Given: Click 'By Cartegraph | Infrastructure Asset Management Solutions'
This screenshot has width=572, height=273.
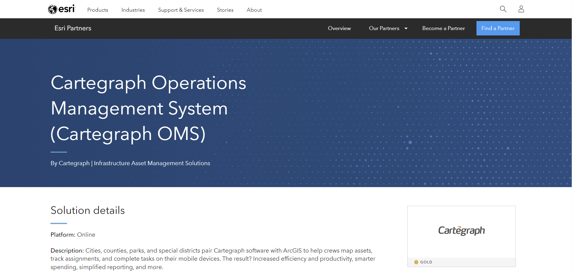Looking at the screenshot, I should tap(130, 163).
